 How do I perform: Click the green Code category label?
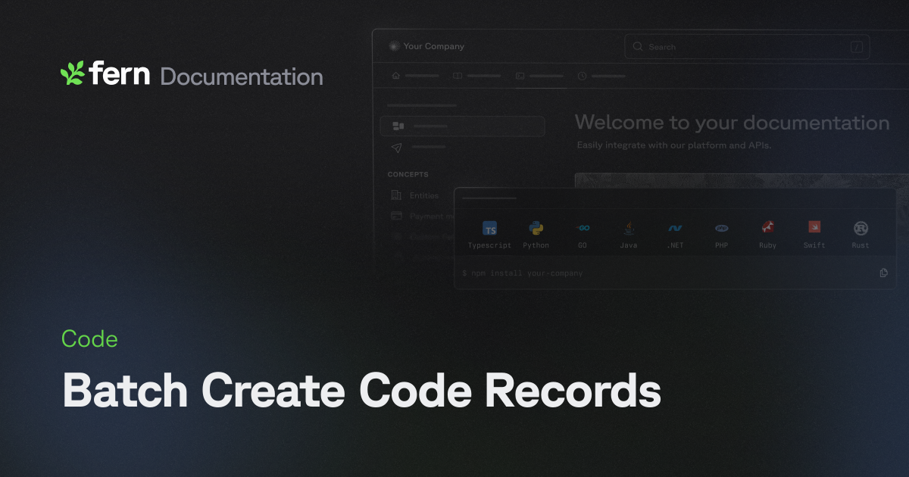pos(89,339)
